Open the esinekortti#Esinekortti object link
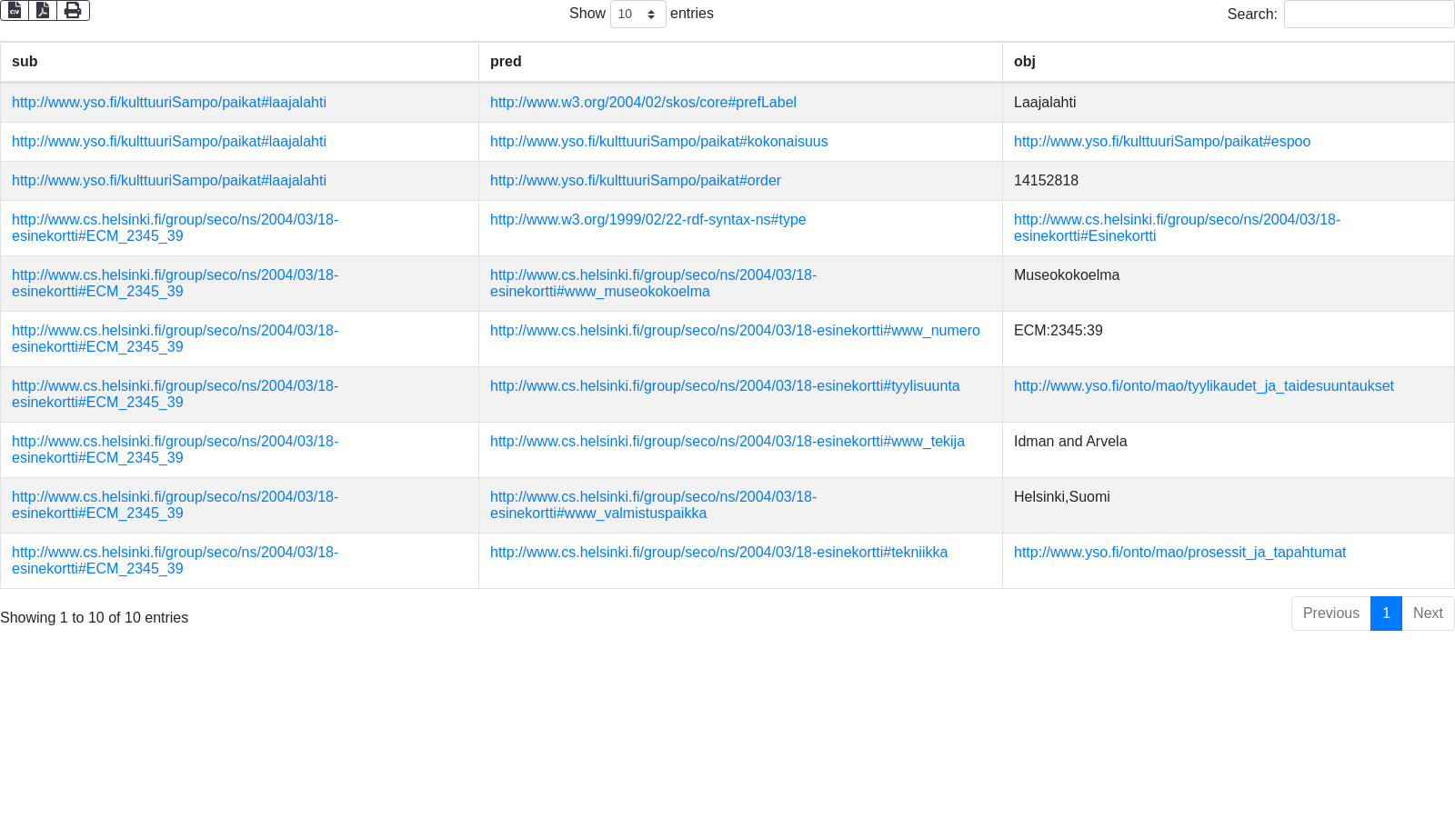 click(x=1176, y=228)
